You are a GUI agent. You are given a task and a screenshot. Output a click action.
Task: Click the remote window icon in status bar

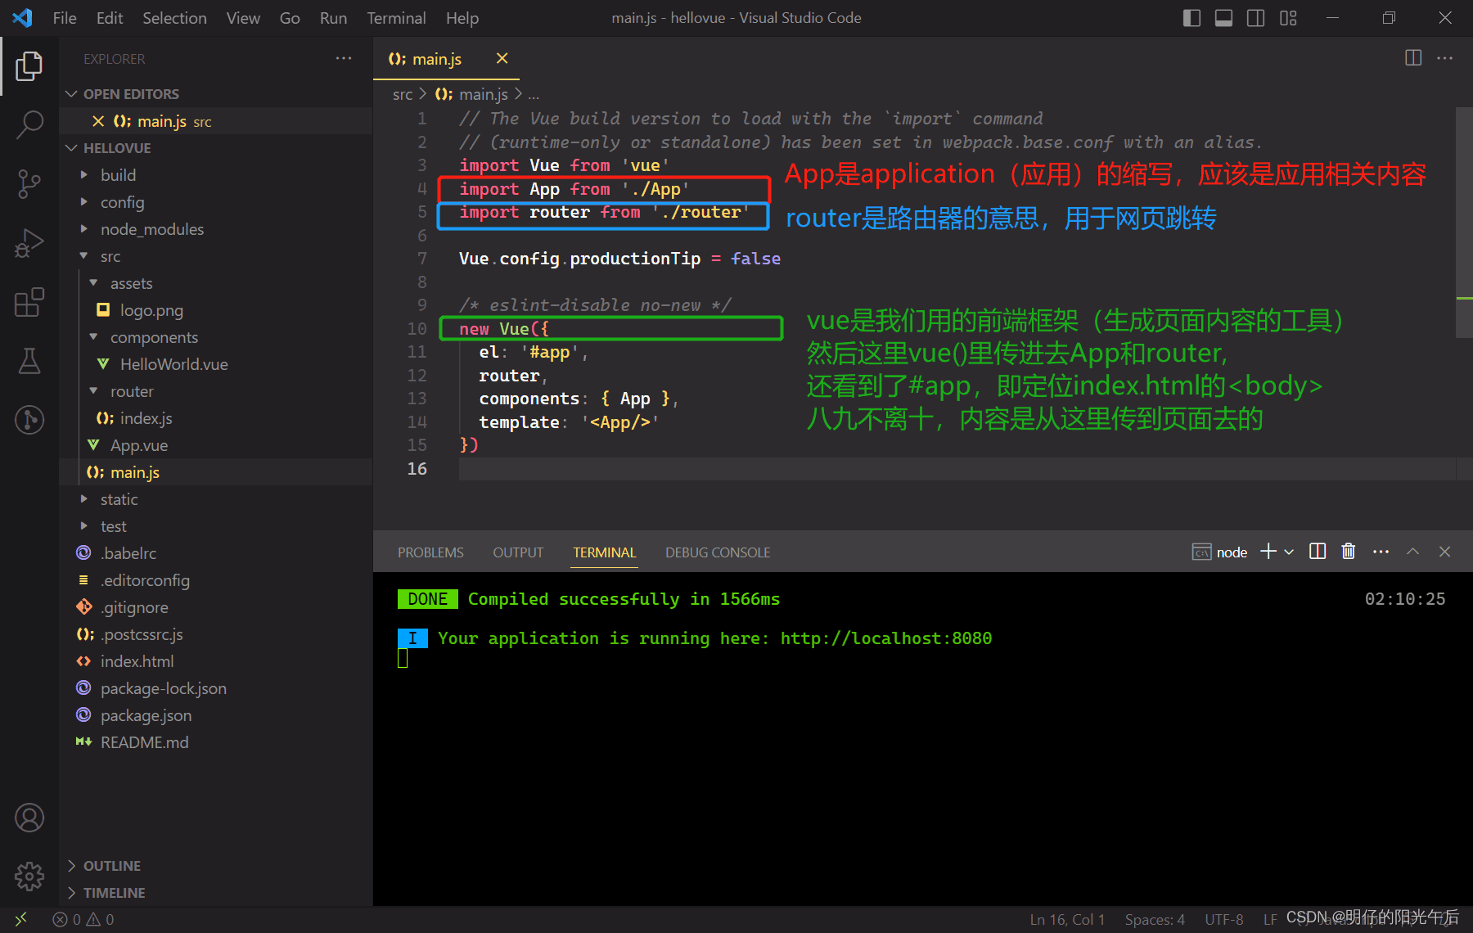pyautogui.click(x=21, y=919)
